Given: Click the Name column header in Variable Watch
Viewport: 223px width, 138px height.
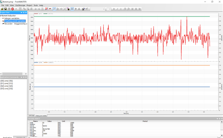Looking at the screenshot, I should (35, 121).
